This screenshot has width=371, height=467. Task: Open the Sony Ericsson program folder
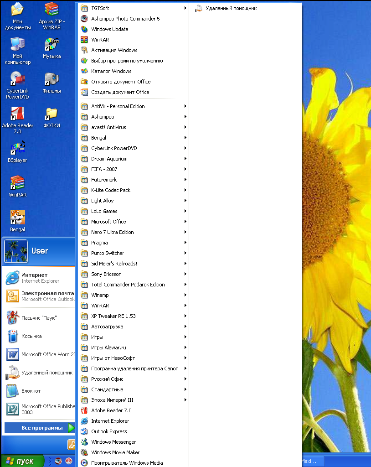[x=134, y=274]
